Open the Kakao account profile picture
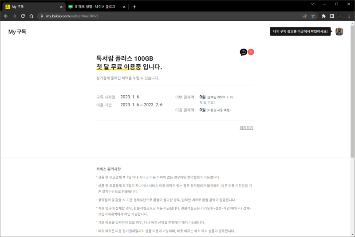 click(x=339, y=31)
